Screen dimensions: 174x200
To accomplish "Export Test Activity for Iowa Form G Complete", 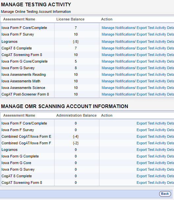I will pos(155,157).
